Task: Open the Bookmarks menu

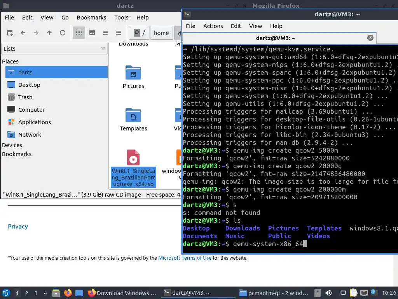Action: [91, 17]
